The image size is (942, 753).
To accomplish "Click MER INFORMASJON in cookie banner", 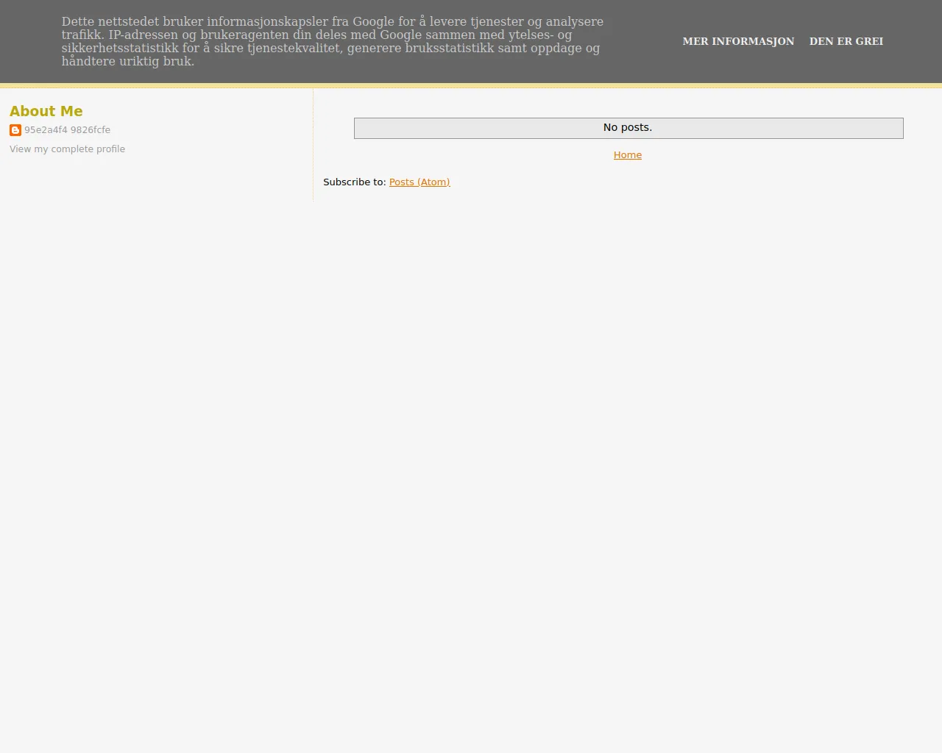I will pos(738,41).
